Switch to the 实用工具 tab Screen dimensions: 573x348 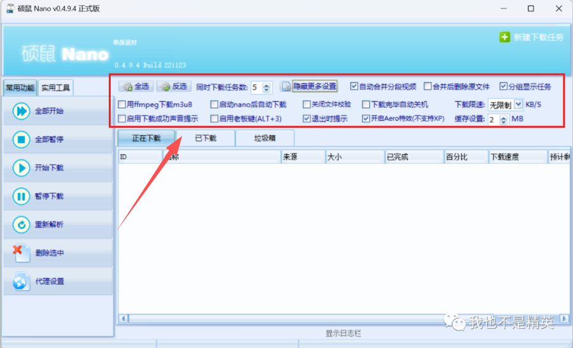pyautogui.click(x=55, y=88)
